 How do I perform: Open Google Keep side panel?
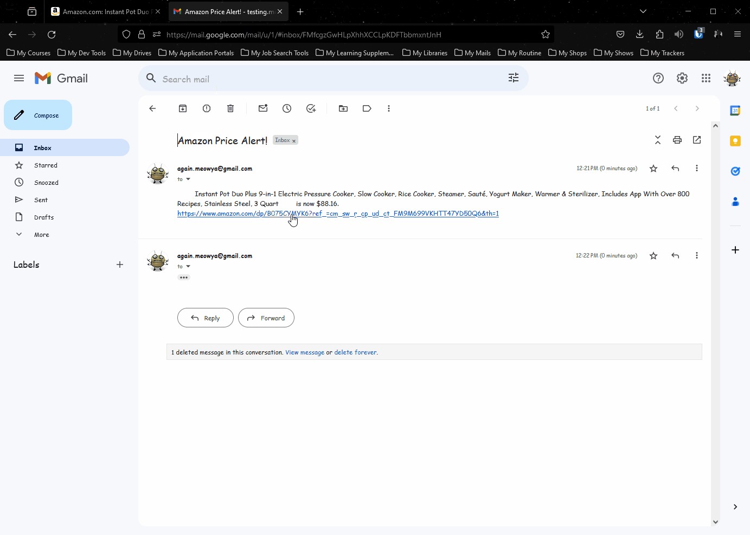click(735, 141)
